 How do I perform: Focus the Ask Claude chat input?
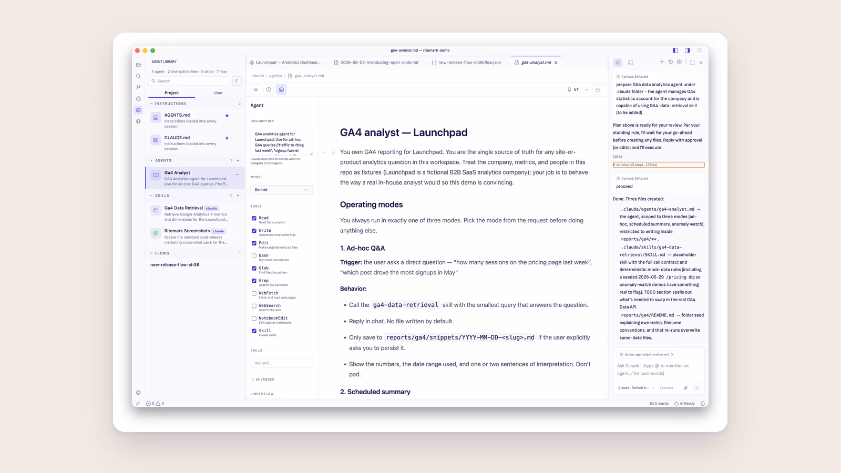point(658,369)
